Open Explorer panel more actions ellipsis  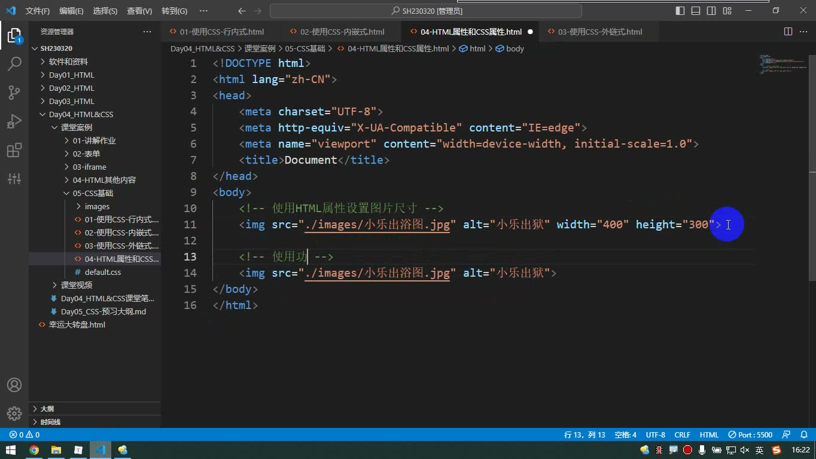point(147,32)
